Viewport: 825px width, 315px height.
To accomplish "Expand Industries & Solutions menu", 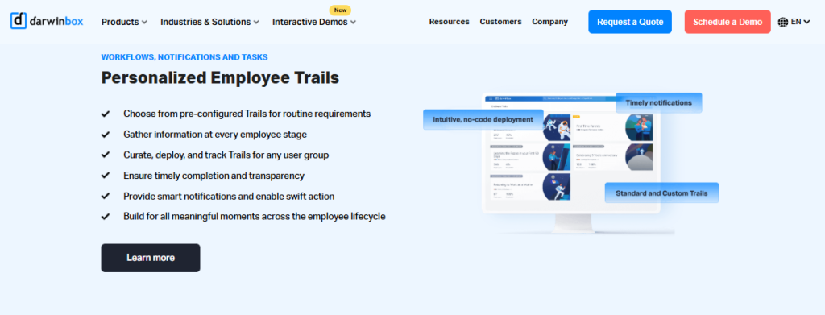I will tap(209, 22).
